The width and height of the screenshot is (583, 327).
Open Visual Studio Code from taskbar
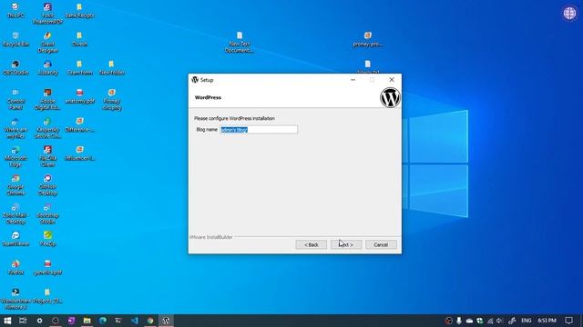[x=134, y=321]
